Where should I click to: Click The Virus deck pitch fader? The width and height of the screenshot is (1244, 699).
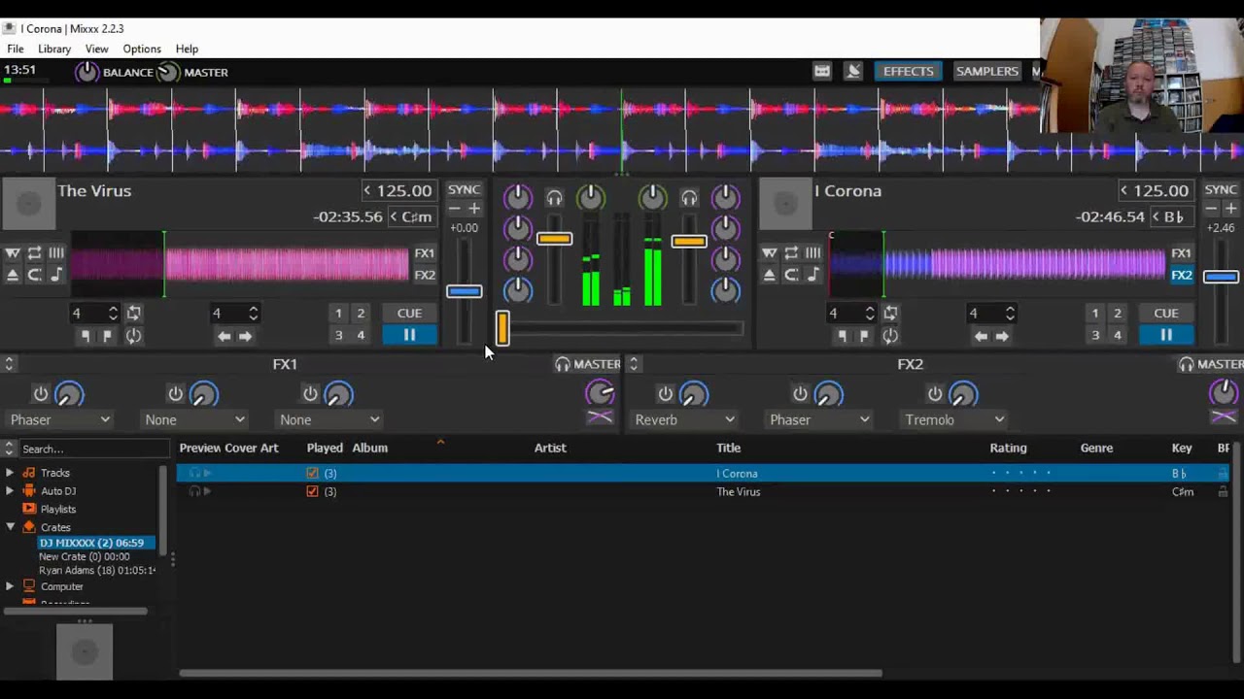[x=465, y=291]
